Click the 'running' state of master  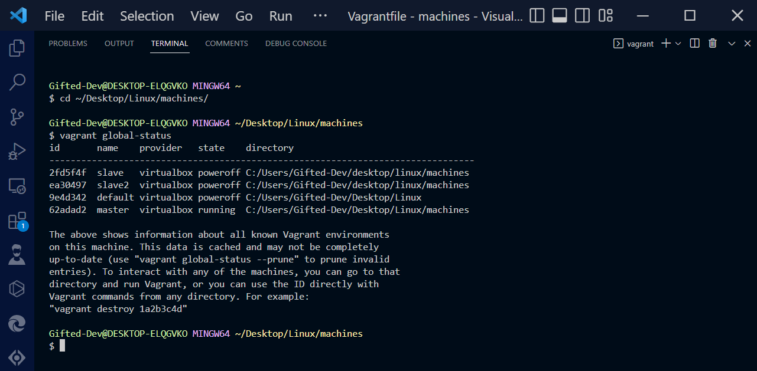[216, 210]
